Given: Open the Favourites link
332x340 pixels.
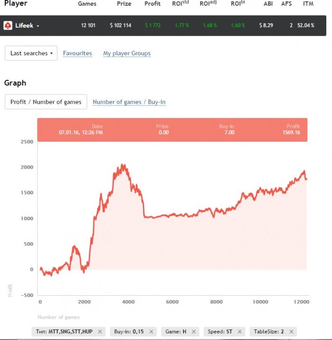Looking at the screenshot, I should point(77,53).
